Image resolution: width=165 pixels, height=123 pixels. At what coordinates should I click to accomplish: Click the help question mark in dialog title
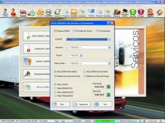point(108,23)
